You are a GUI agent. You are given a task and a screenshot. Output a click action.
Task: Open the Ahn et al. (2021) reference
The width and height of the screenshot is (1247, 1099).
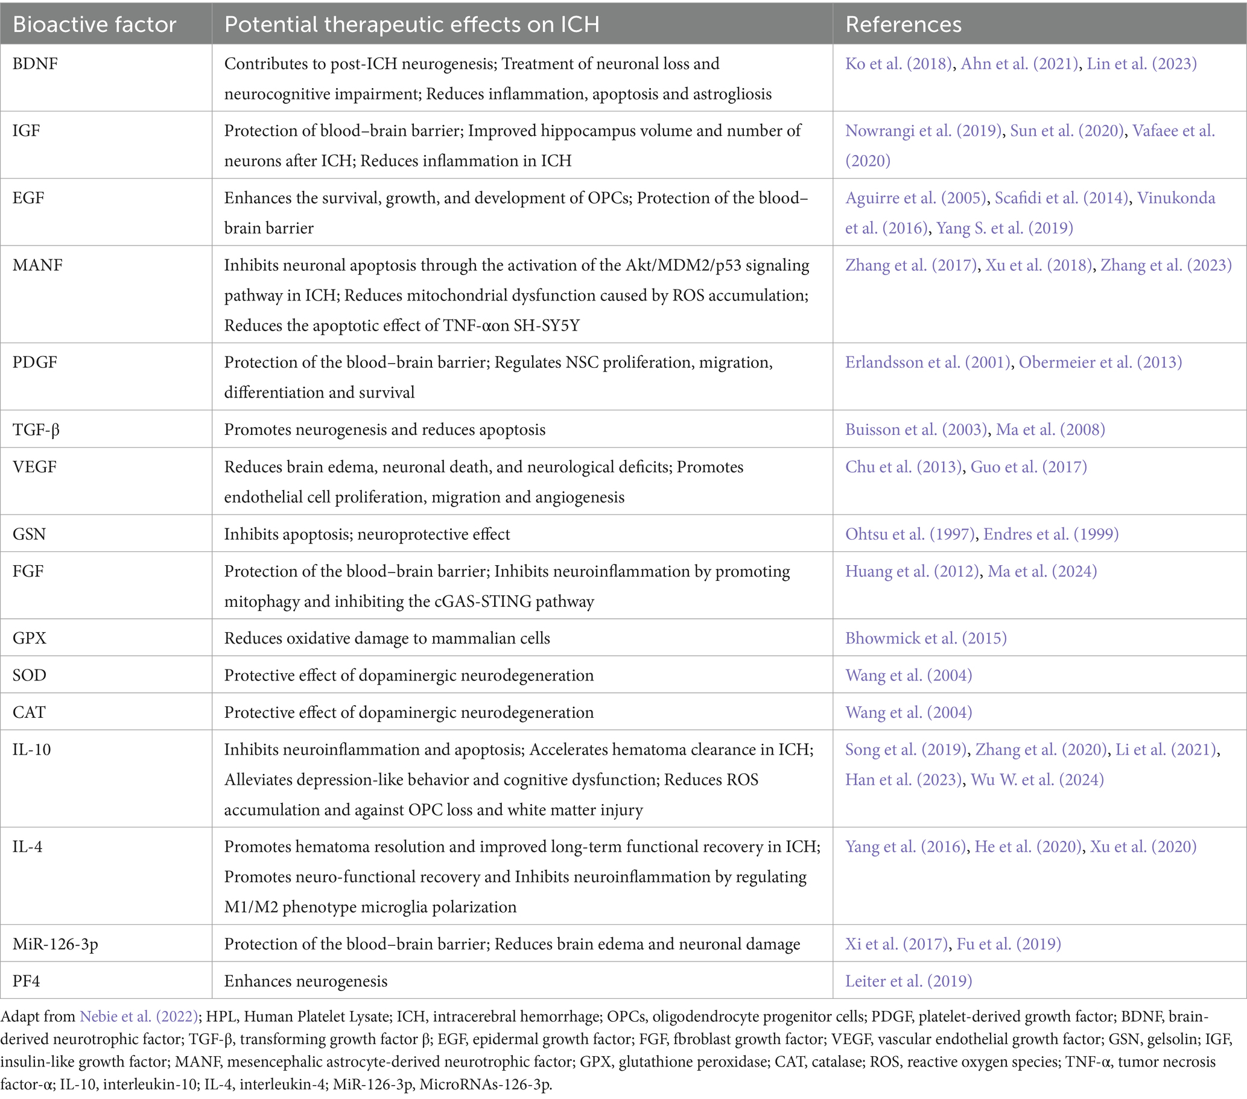point(1020,64)
